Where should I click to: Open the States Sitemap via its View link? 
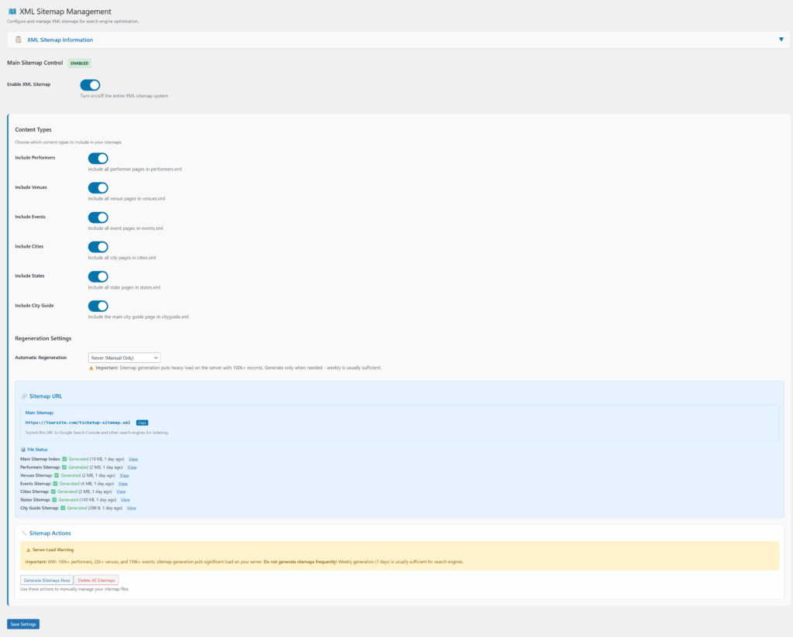coord(125,499)
